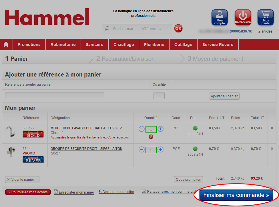Screen dimensions: 279x207
Task: Decrease quantity of mitigeur de lavabo
Action: pos(142,129)
